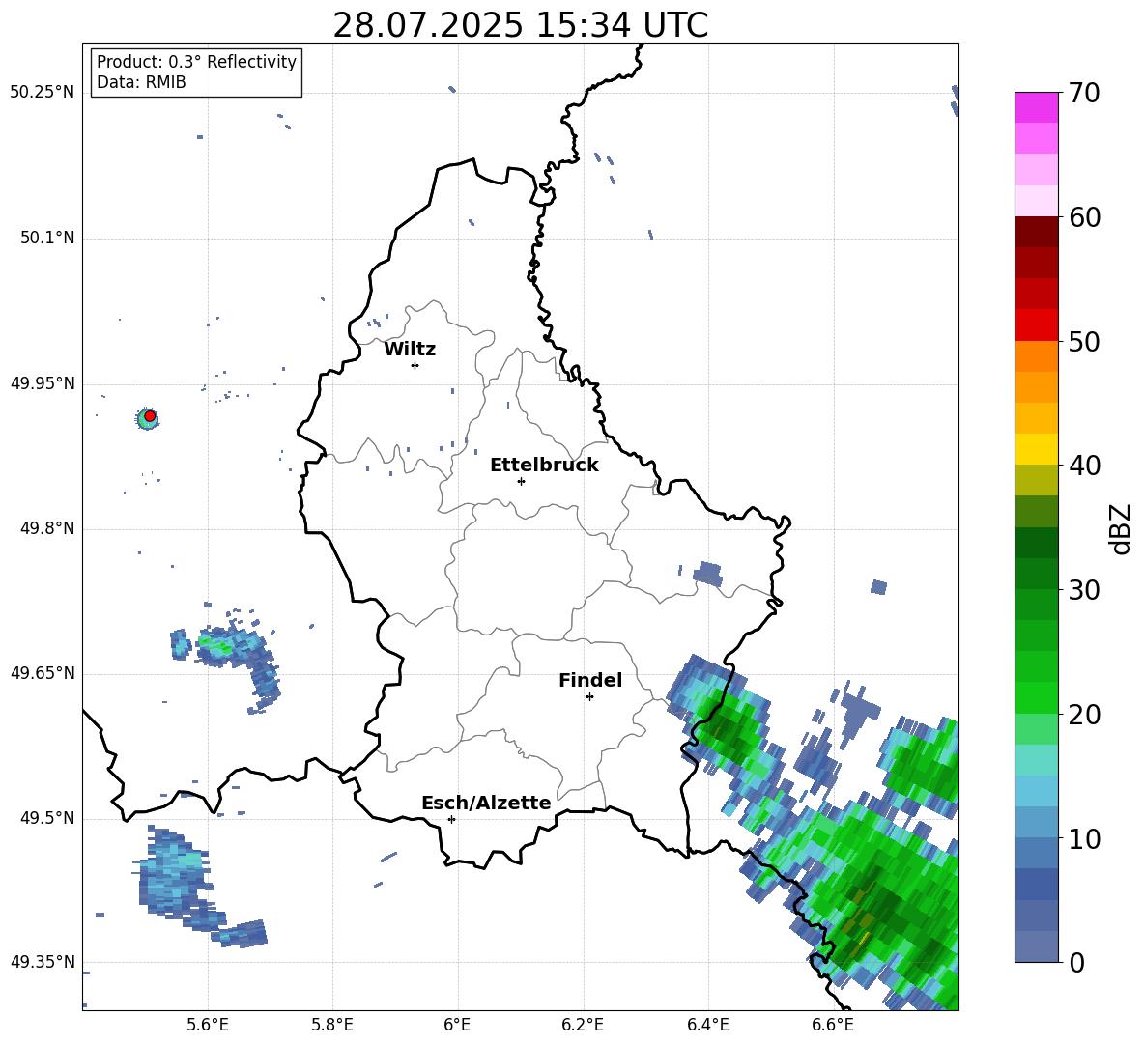Click the 5.6°E longitude label
Viewport: 1144px width, 1044px height.
tap(207, 1025)
